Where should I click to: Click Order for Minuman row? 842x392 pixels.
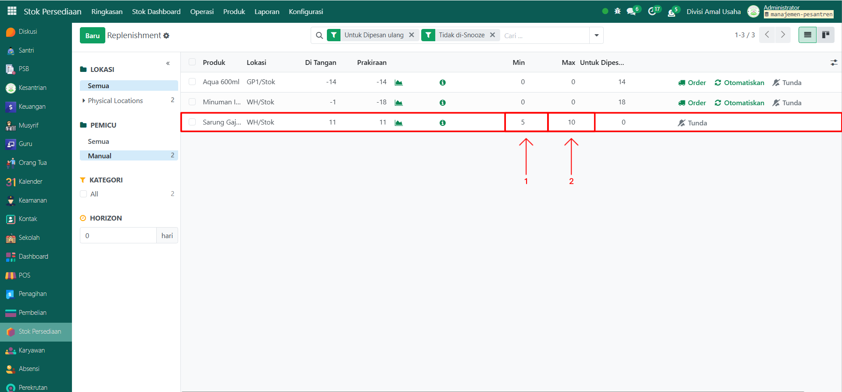point(692,103)
